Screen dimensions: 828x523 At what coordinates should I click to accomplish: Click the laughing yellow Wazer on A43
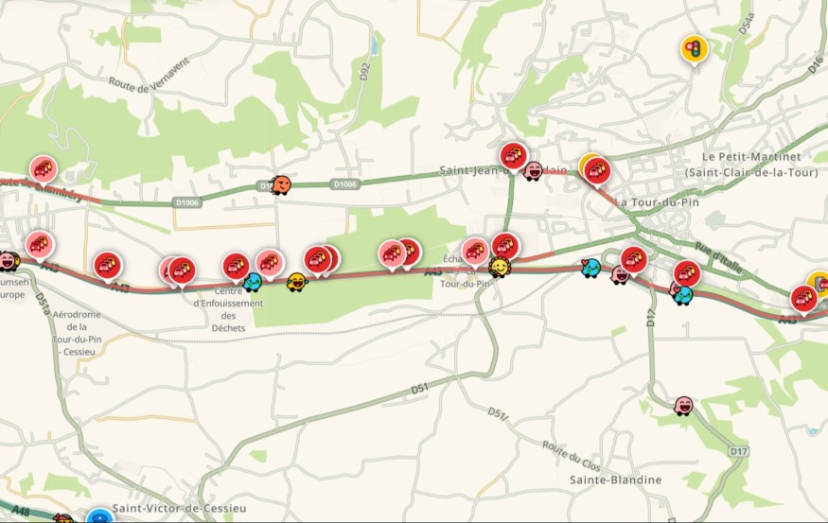point(297,283)
